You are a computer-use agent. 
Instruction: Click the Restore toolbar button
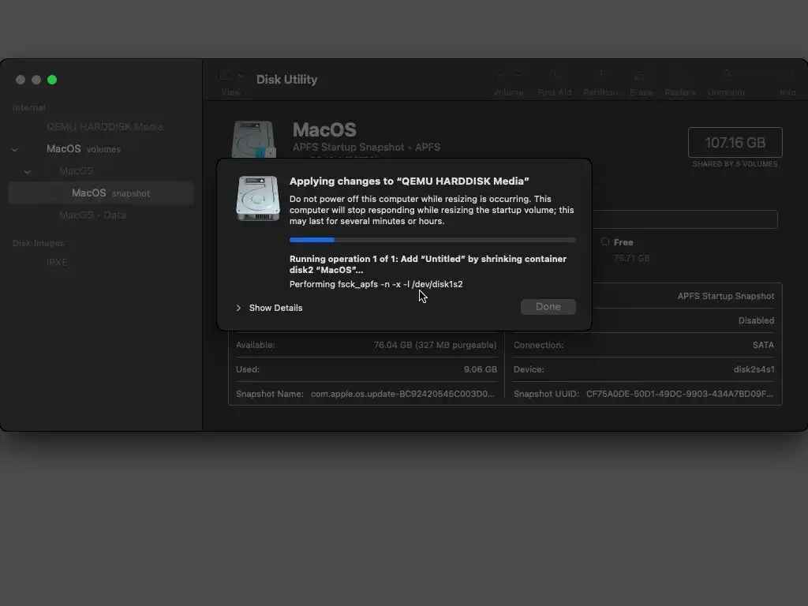[679, 83]
